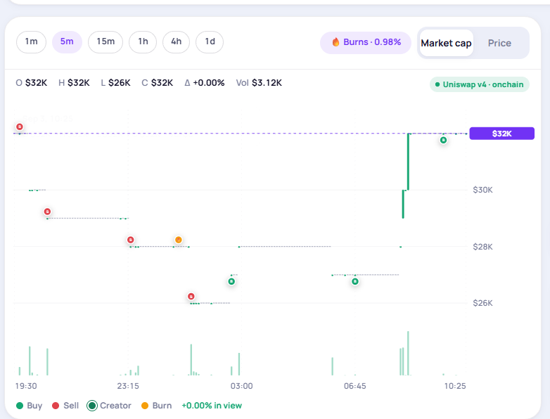Click the Sell legend red dot
Screen dimensions: 550x419
point(56,406)
